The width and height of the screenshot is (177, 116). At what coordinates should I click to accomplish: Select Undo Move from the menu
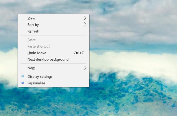click(37, 53)
